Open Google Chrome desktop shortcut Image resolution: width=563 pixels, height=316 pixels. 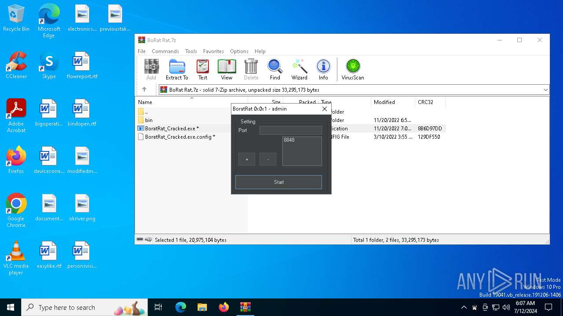pyautogui.click(x=16, y=211)
